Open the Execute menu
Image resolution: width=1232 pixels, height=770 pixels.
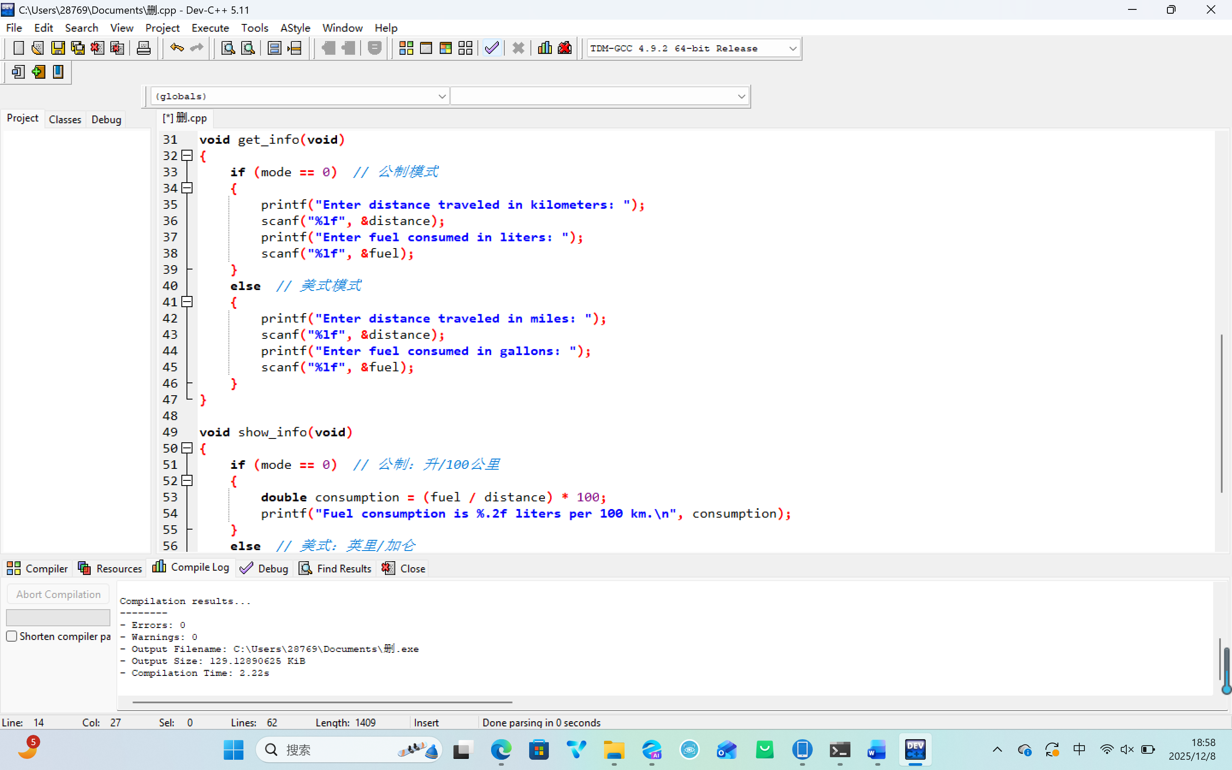click(x=210, y=28)
